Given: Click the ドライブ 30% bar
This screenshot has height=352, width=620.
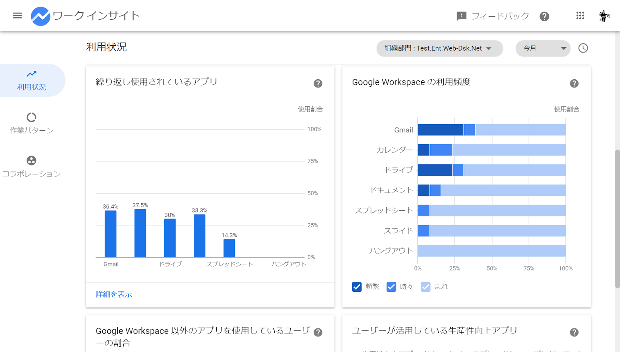Looking at the screenshot, I should click(x=170, y=238).
